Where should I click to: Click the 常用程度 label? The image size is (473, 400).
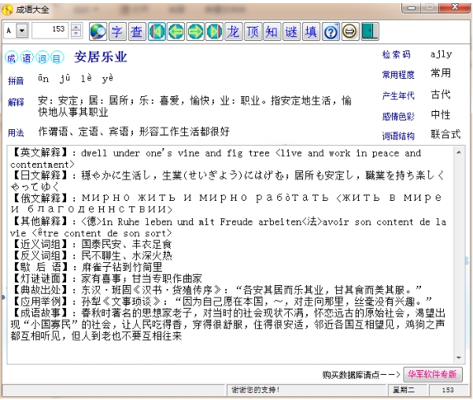tap(398, 75)
